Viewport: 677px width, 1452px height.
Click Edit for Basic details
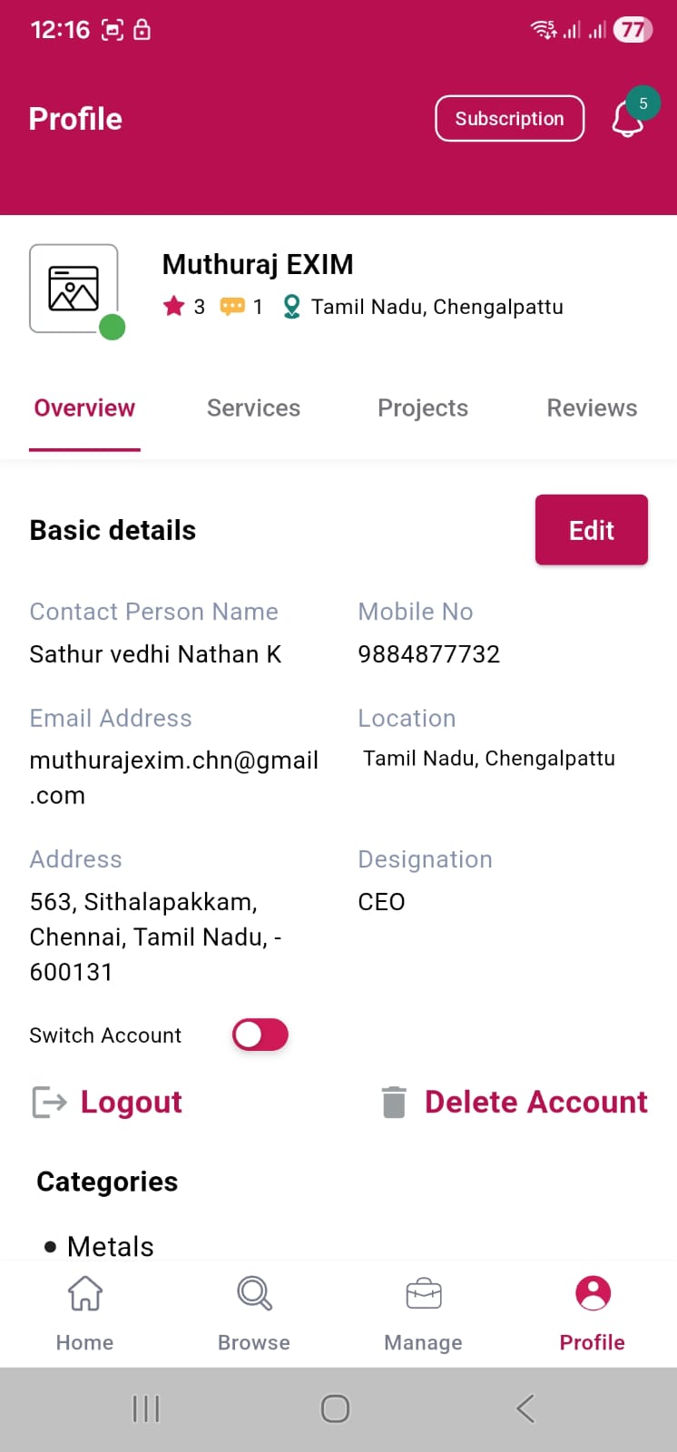pos(592,530)
